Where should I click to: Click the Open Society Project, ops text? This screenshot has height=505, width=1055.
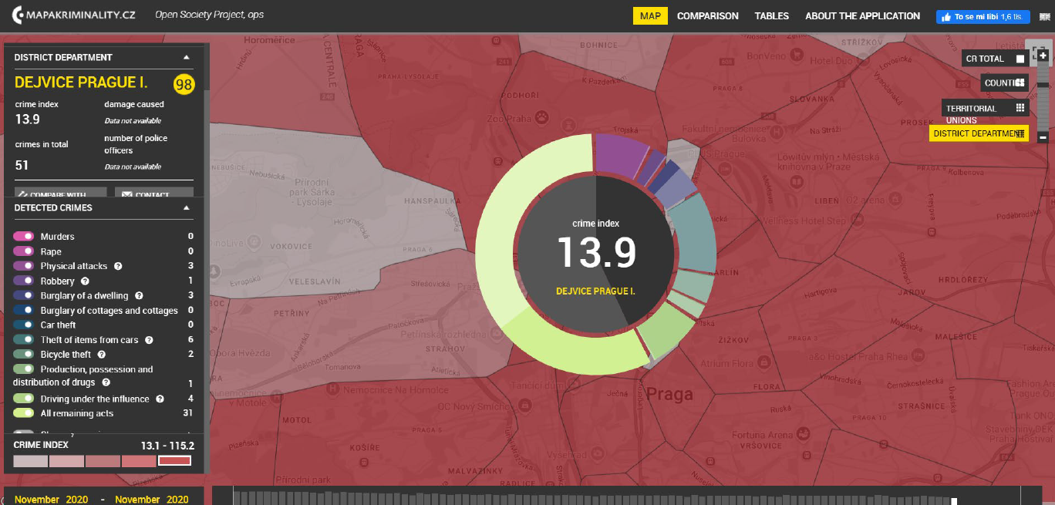[x=209, y=15]
